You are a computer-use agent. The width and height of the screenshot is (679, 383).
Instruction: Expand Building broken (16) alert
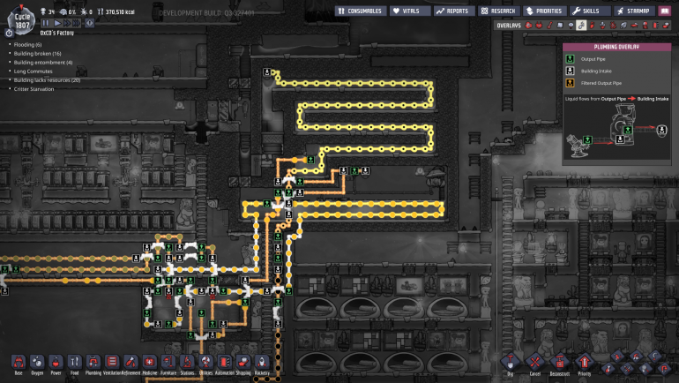click(38, 53)
